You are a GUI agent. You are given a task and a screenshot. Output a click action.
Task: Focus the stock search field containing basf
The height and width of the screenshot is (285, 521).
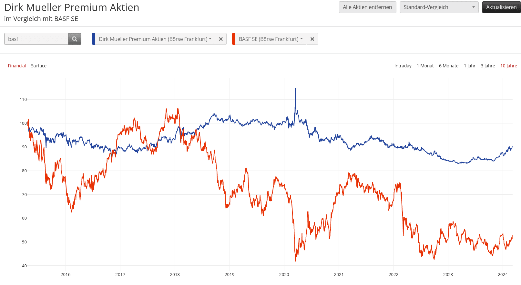click(36, 39)
